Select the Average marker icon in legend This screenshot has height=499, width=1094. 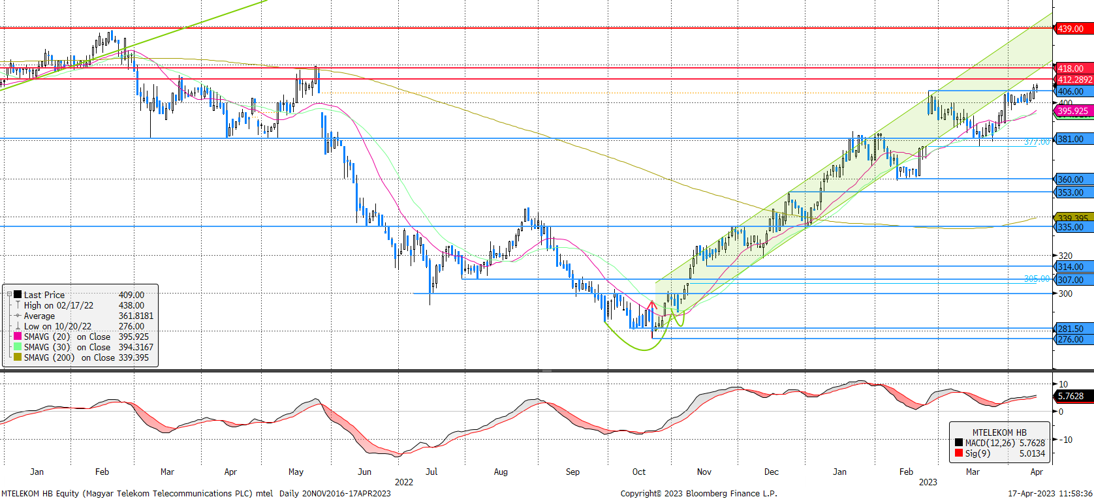coord(18,316)
